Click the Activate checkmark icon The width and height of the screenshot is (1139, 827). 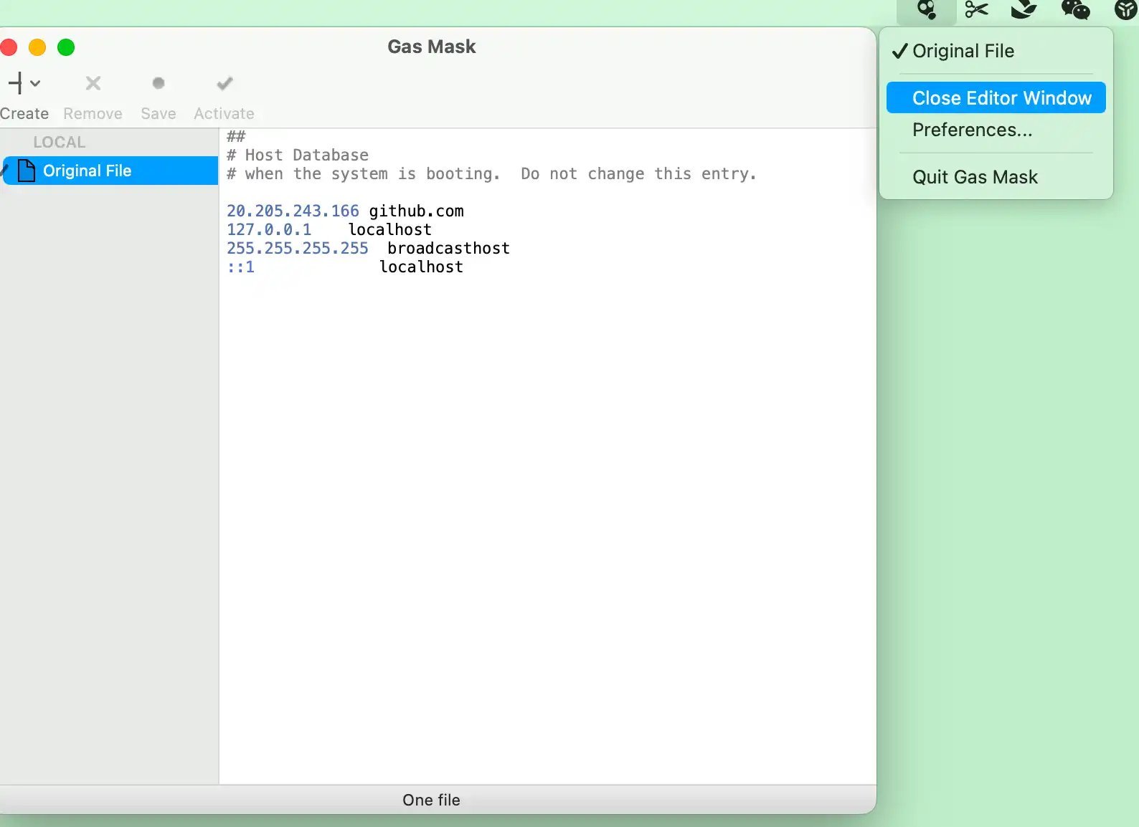click(x=225, y=83)
